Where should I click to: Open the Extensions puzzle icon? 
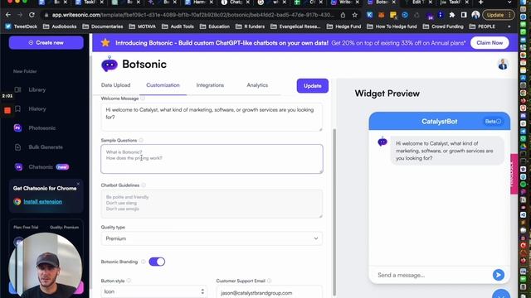(451, 15)
